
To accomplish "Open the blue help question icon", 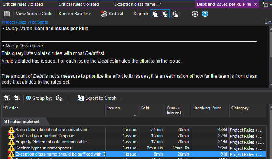I will (x=205, y=14).
